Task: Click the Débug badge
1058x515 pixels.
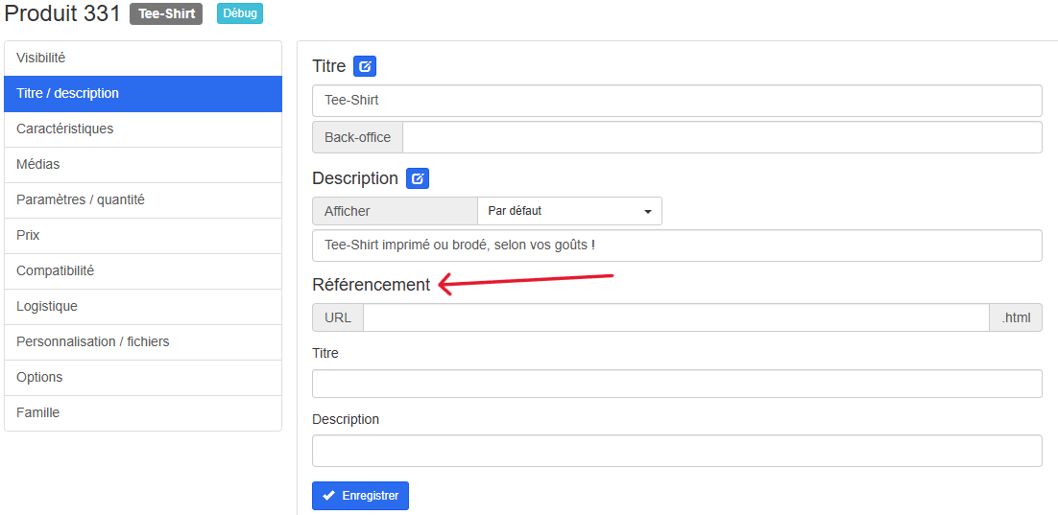Action: [x=239, y=13]
